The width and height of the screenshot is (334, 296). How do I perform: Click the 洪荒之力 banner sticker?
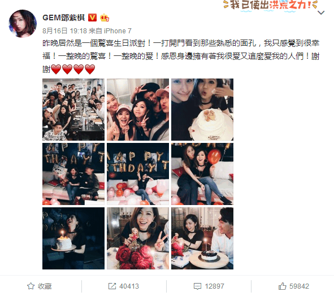click(x=271, y=5)
